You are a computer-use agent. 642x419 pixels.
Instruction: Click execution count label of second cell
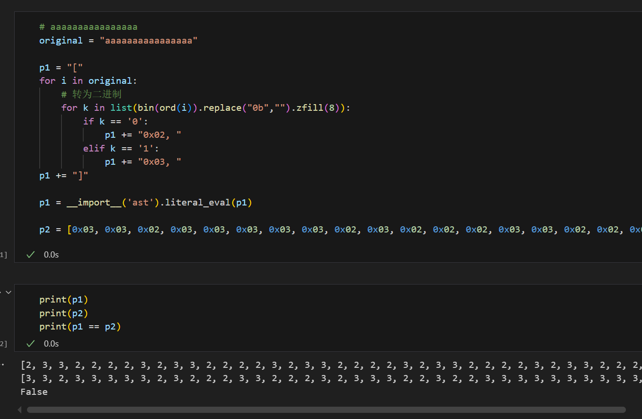point(4,344)
